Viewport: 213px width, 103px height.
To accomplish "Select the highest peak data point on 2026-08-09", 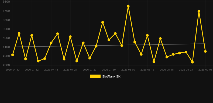I will 128,6.
